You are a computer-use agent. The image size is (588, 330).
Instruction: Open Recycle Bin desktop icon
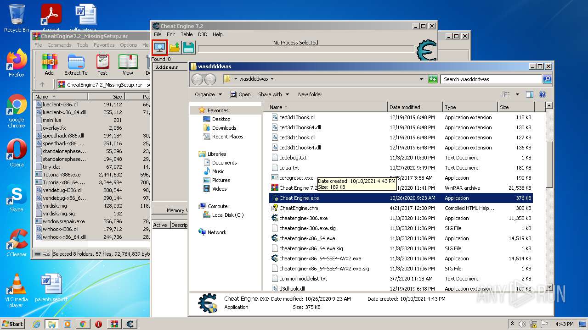click(17, 18)
